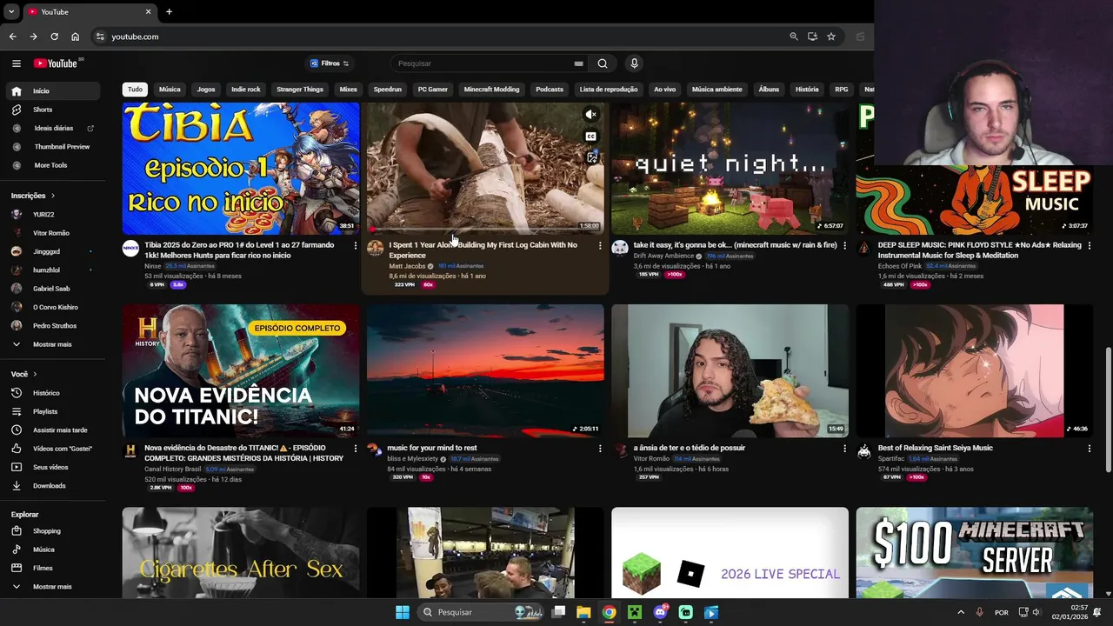Viewport: 1113px width, 626px height.
Task: Expand the Você section header
Action: [x=23, y=374]
